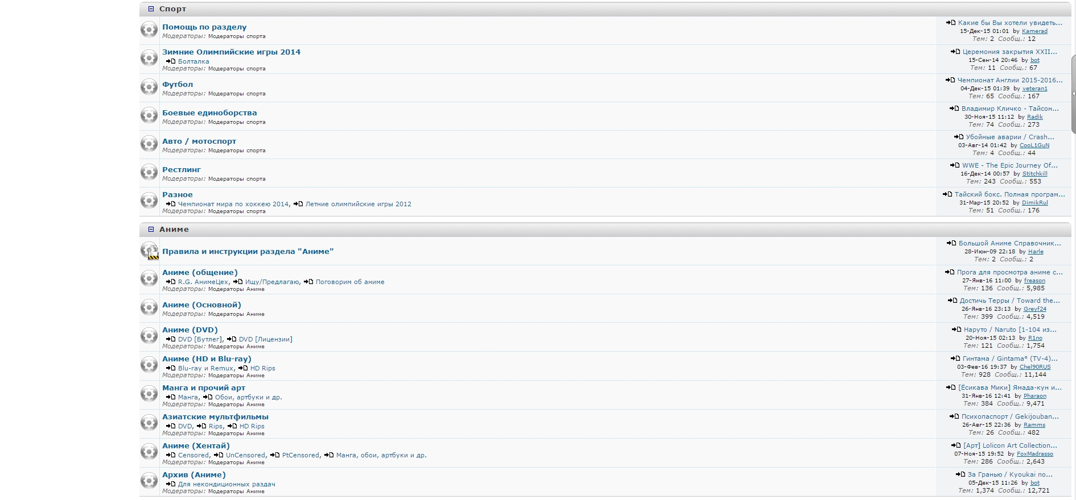
Task: Open Аниме (HD и Blu-ray) forum
Action: click(207, 359)
